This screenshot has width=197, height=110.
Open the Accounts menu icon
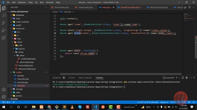[x=4, y=90]
